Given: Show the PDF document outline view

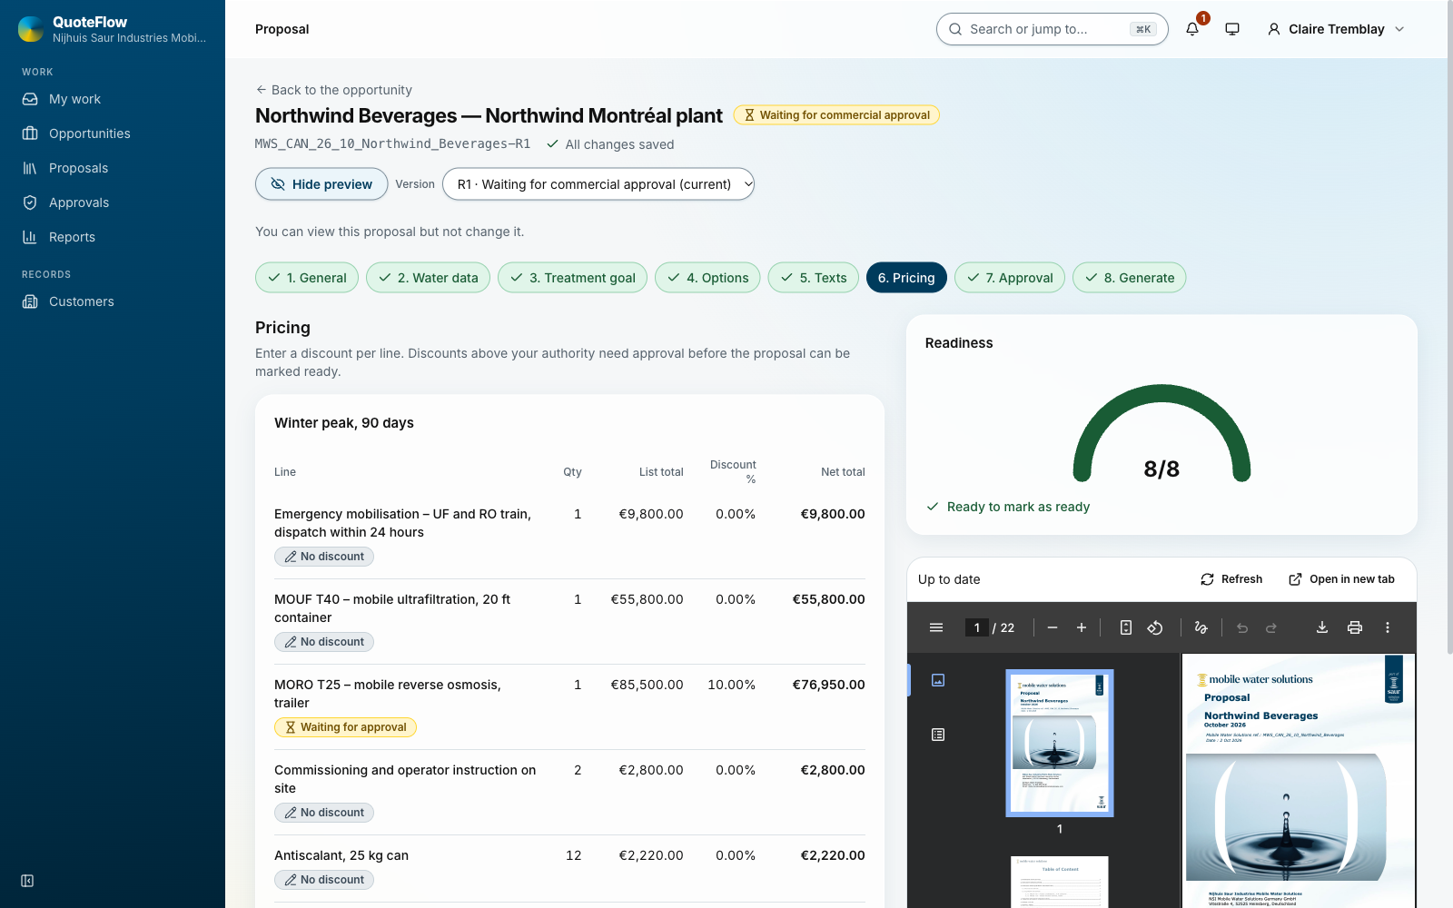Looking at the screenshot, I should click(938, 735).
